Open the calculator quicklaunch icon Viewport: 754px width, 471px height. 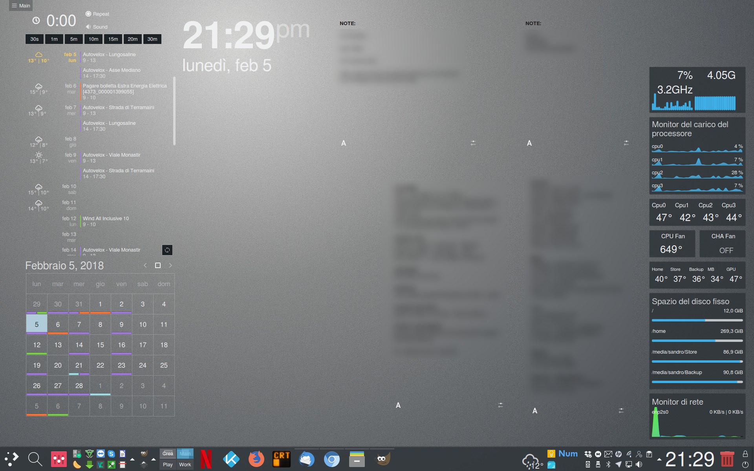click(77, 454)
